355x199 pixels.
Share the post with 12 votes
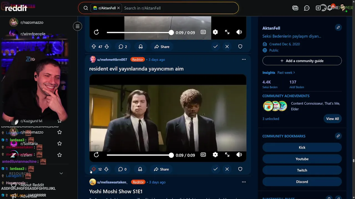coord(161,169)
